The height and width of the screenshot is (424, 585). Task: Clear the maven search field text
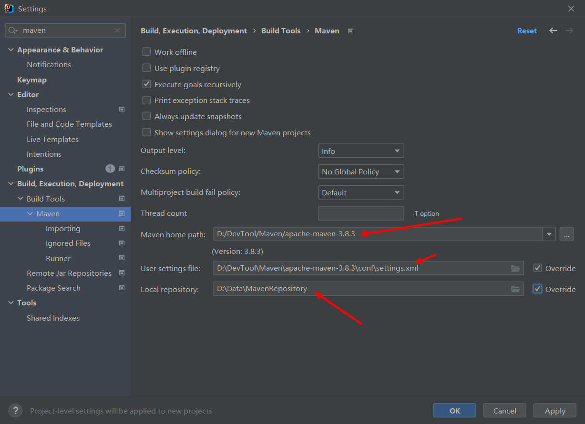click(x=117, y=30)
